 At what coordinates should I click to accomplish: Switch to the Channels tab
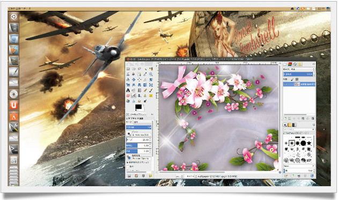point(290,64)
